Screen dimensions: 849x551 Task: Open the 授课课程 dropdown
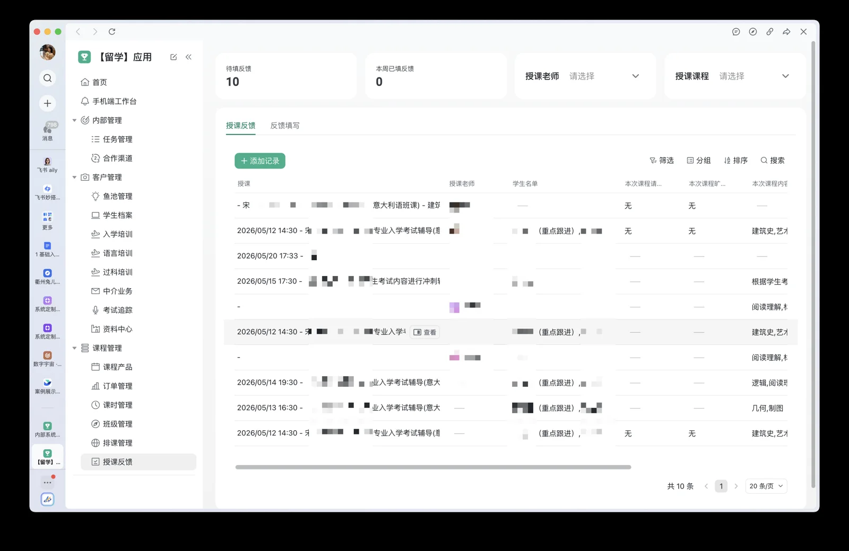pos(735,76)
